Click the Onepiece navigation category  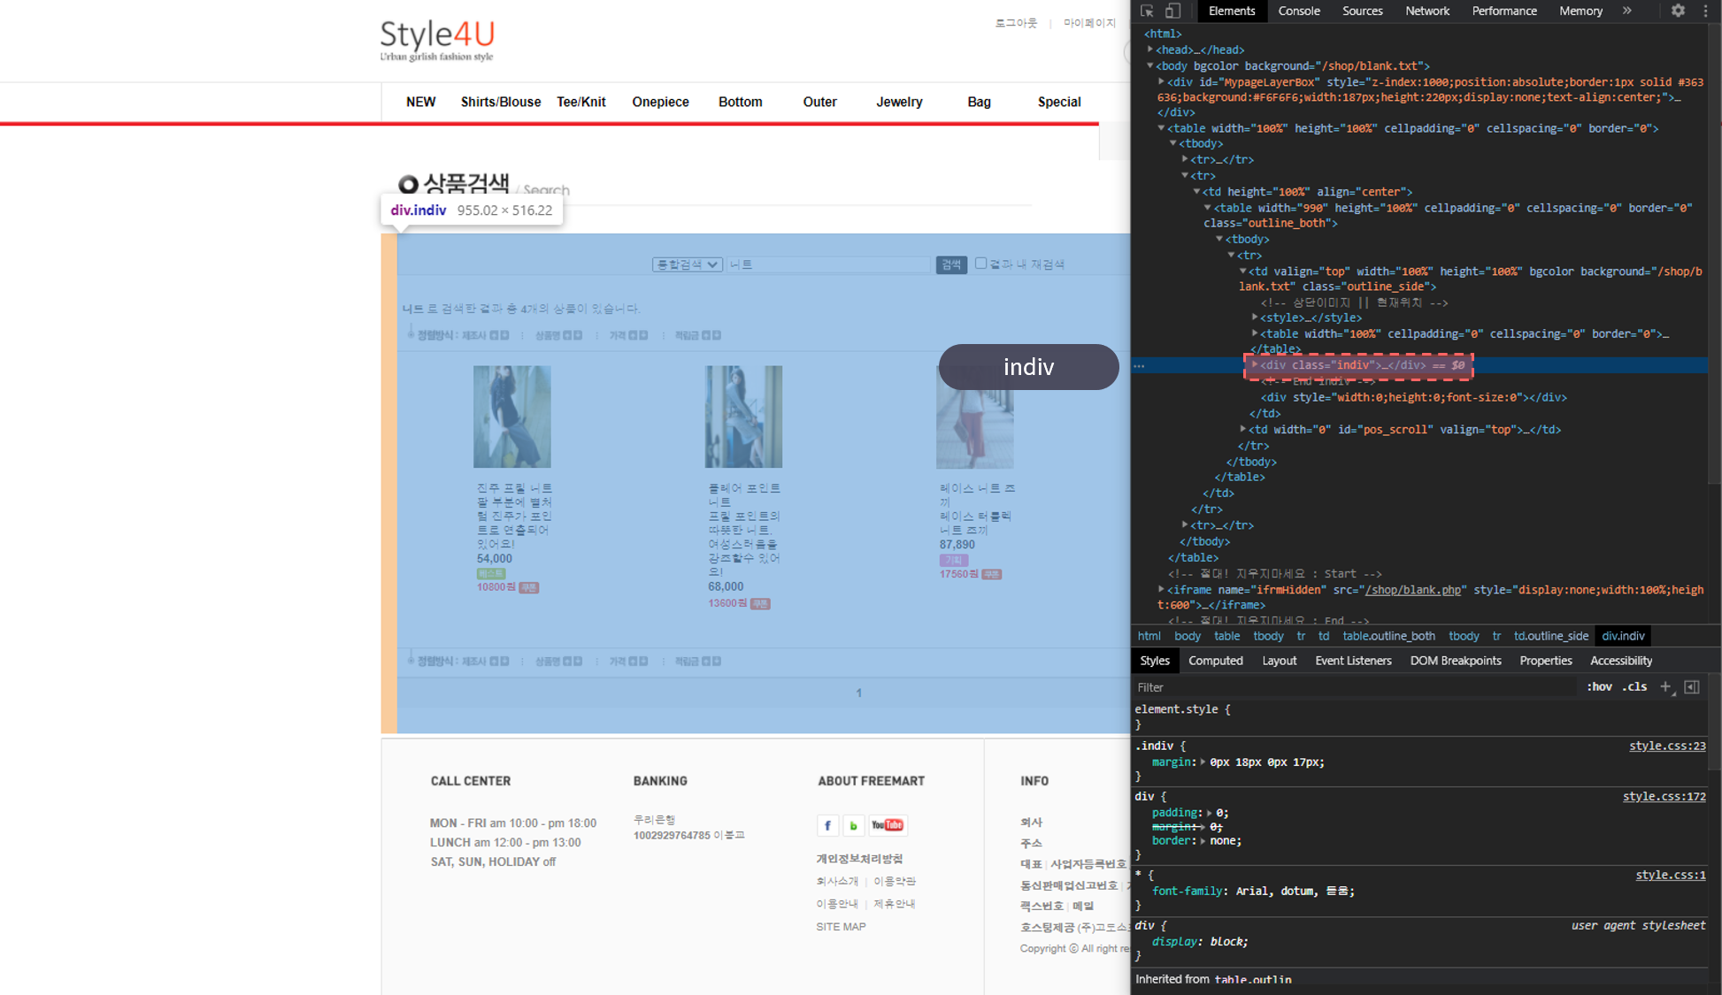click(x=660, y=102)
